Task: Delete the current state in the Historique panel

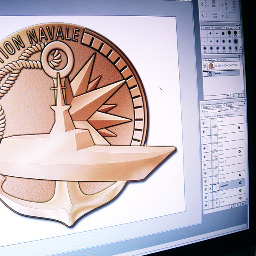Action: [239, 95]
